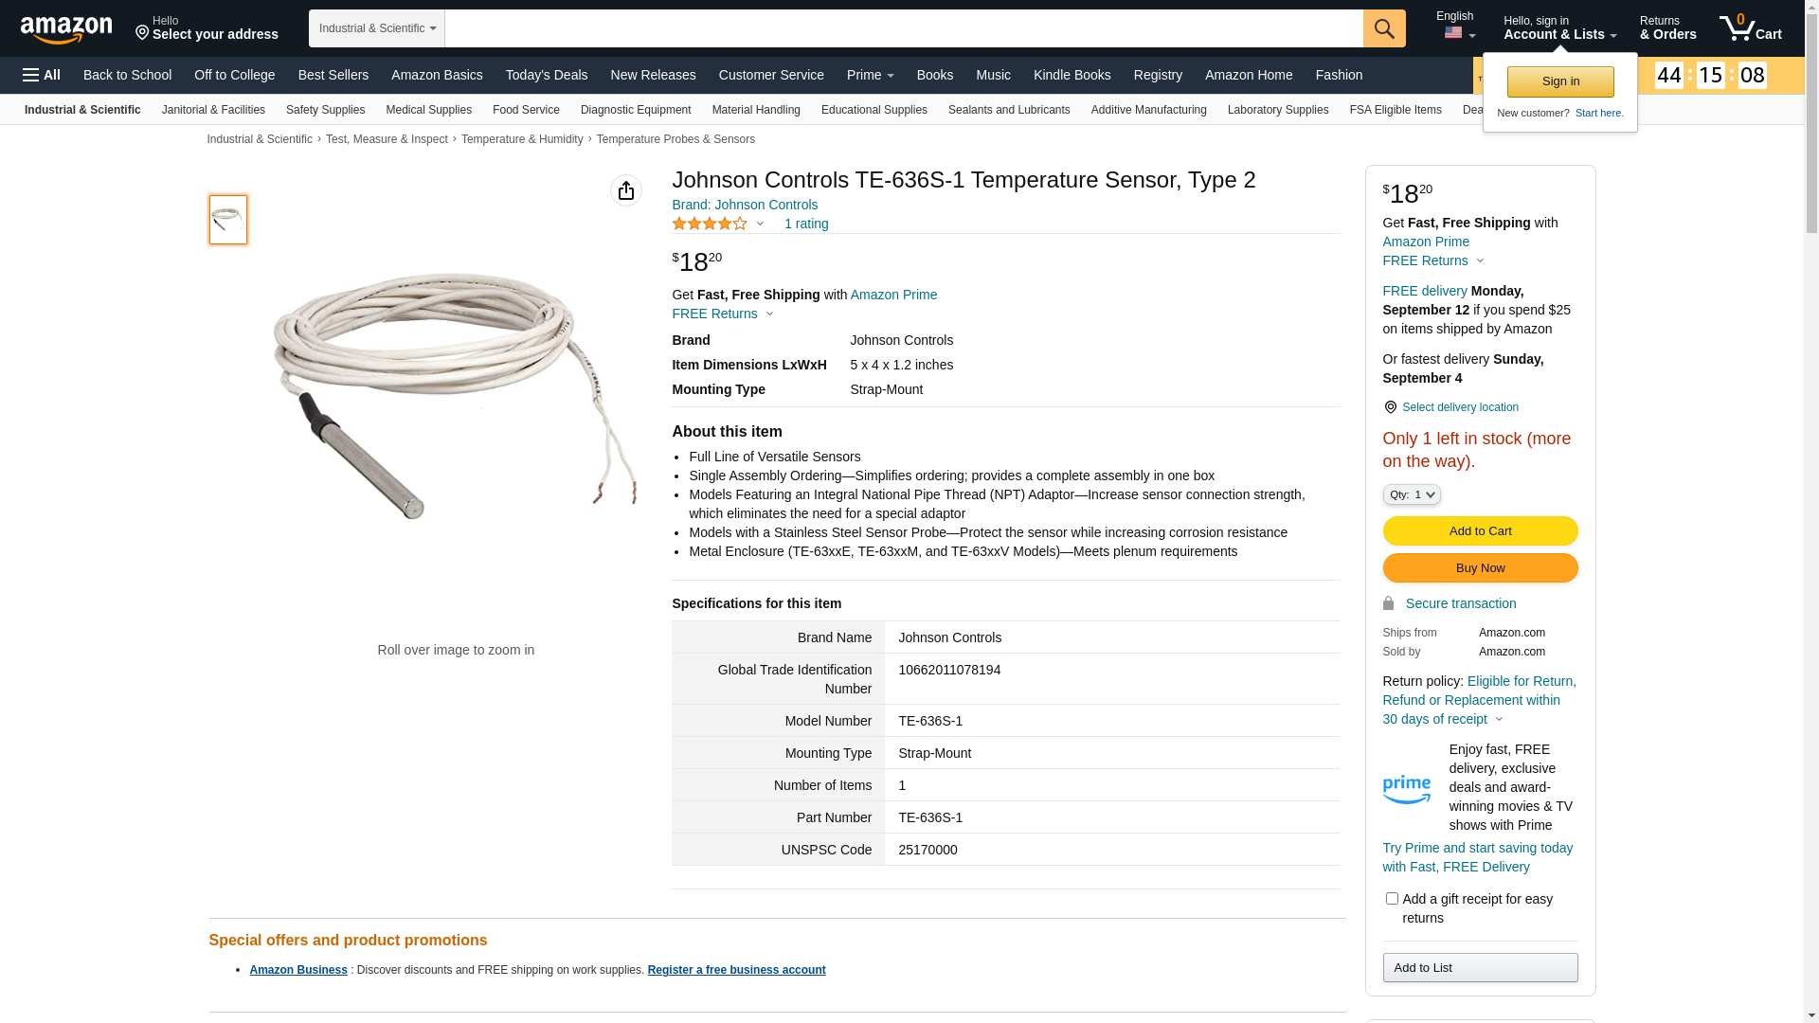The width and height of the screenshot is (1819, 1023).
Task: Click the US flag language icon
Action: (x=1453, y=33)
